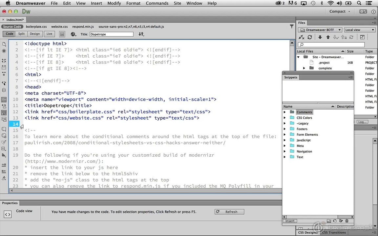Click the Balance Braces icon
The width and height of the screenshot is (378, 236).
[x=4, y=90]
